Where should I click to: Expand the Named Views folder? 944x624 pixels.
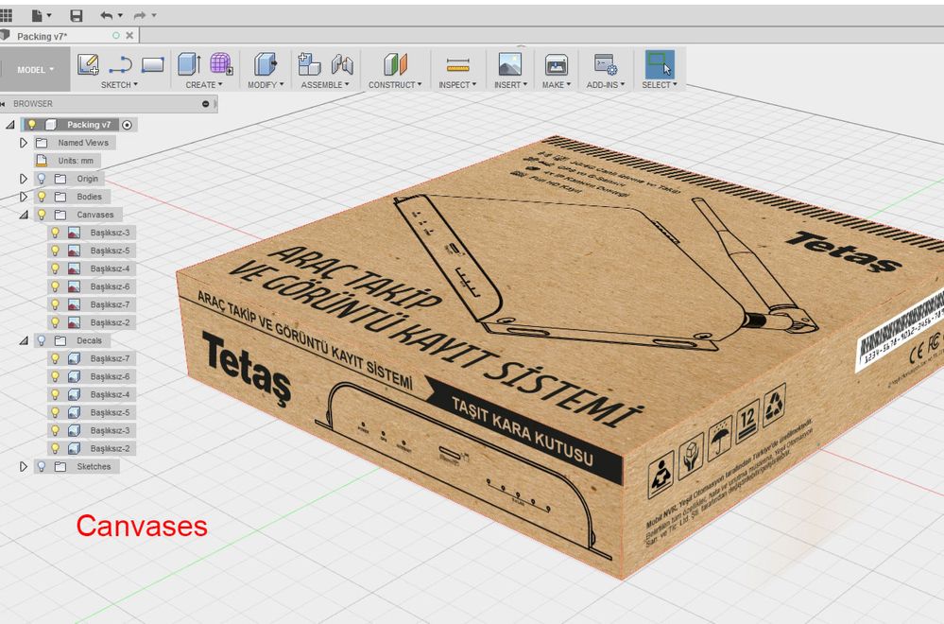click(24, 143)
